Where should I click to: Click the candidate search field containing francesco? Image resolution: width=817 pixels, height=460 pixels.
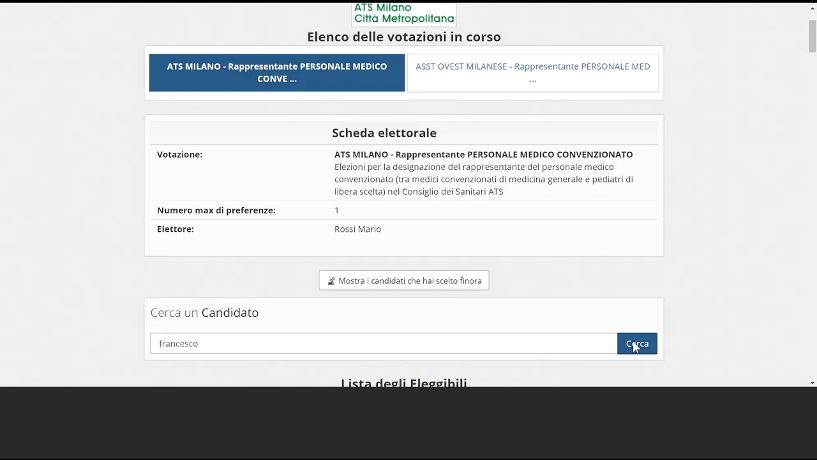tap(384, 344)
